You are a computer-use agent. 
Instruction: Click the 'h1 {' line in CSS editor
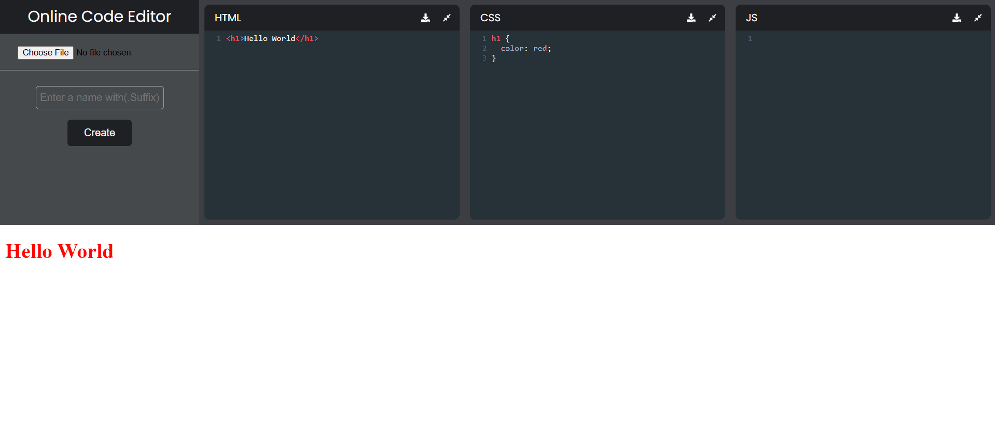[x=501, y=38]
